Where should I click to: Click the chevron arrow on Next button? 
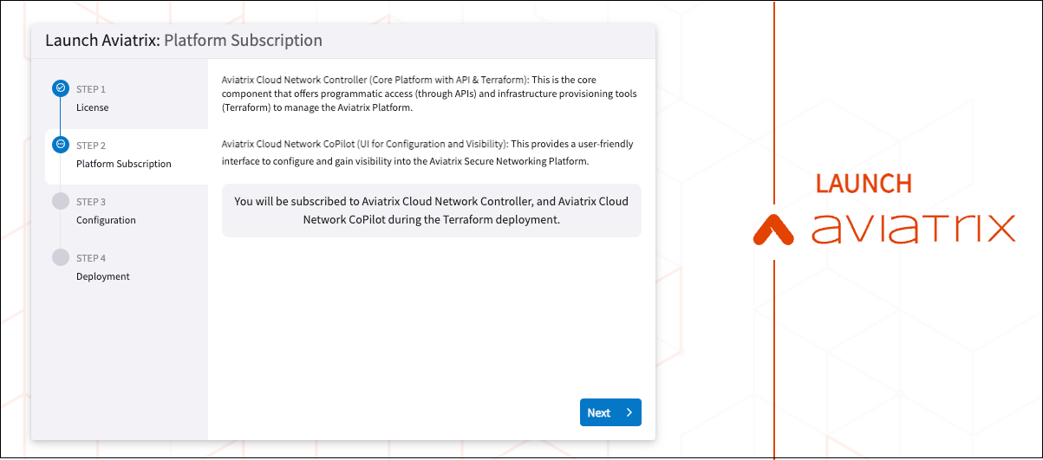click(629, 413)
